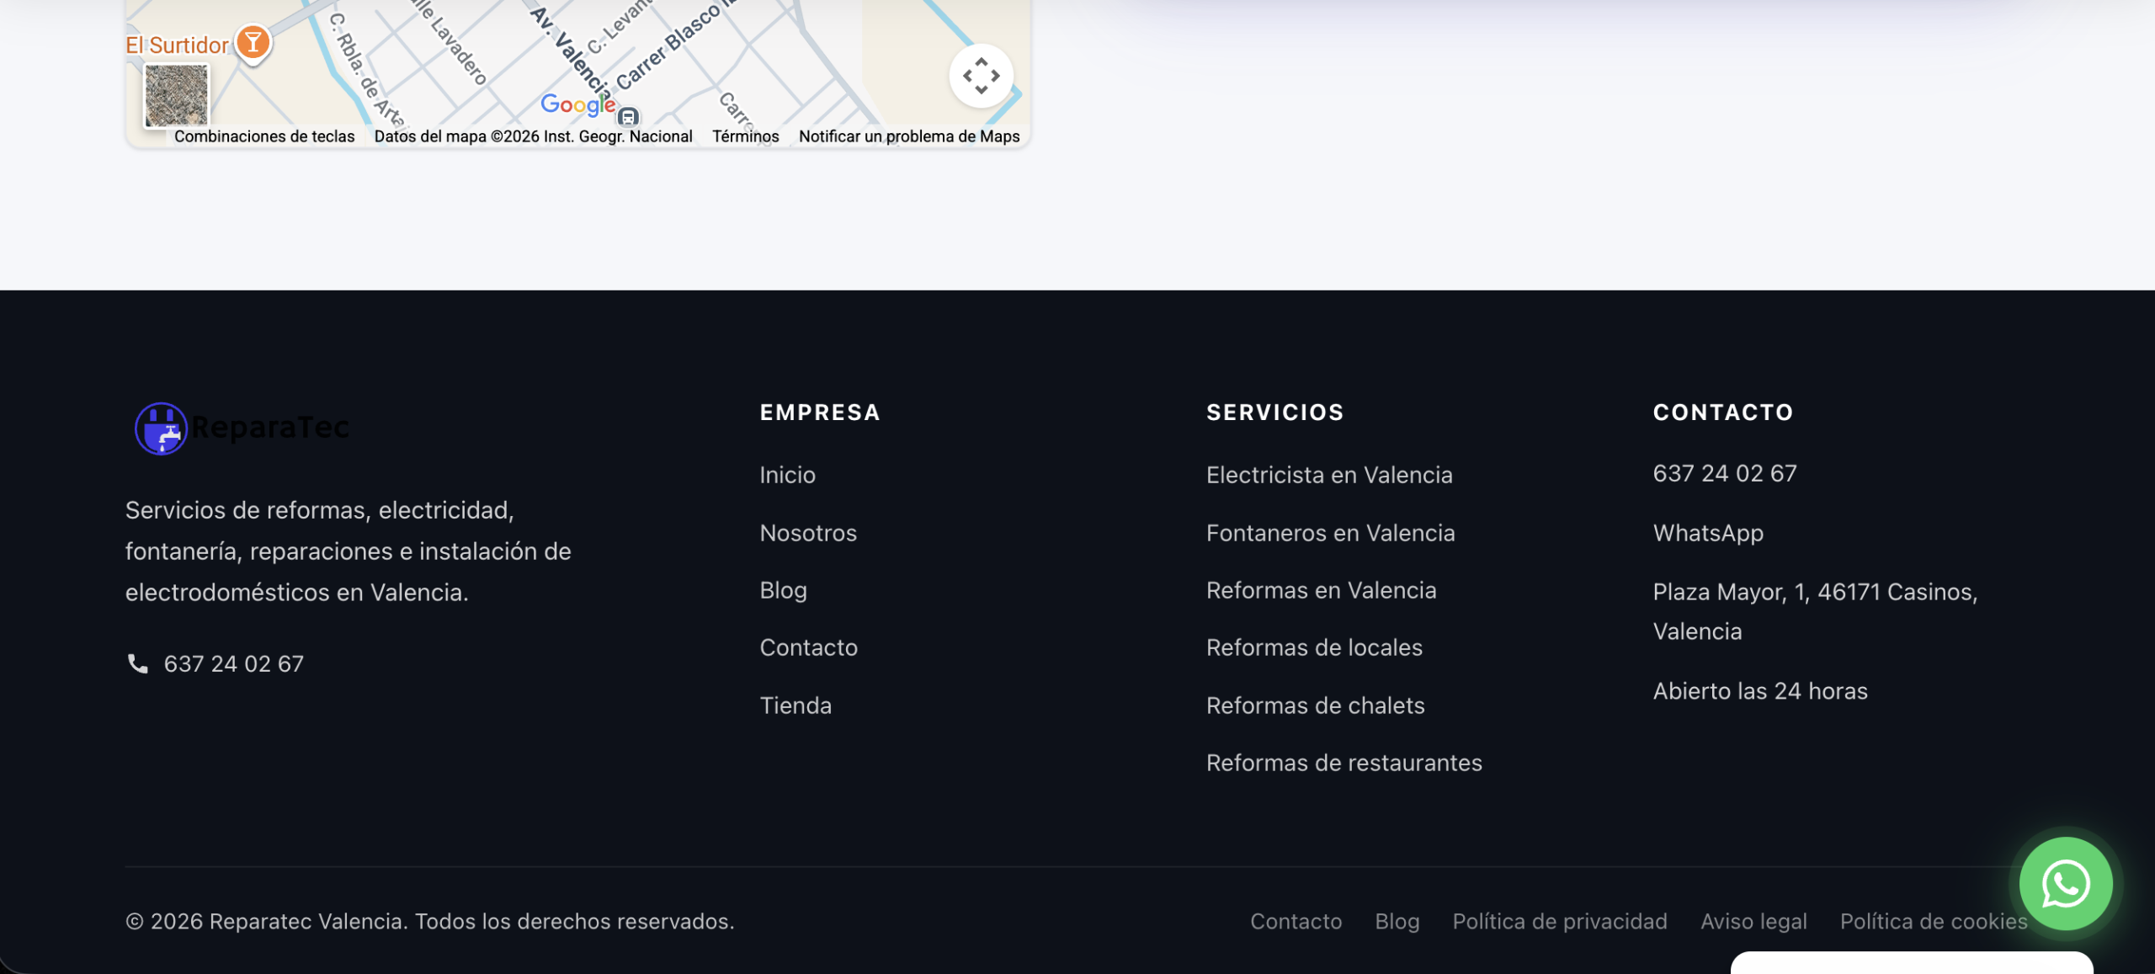Image resolution: width=2155 pixels, height=974 pixels.
Task: Open the Nosotros footer link
Action: coord(808,533)
